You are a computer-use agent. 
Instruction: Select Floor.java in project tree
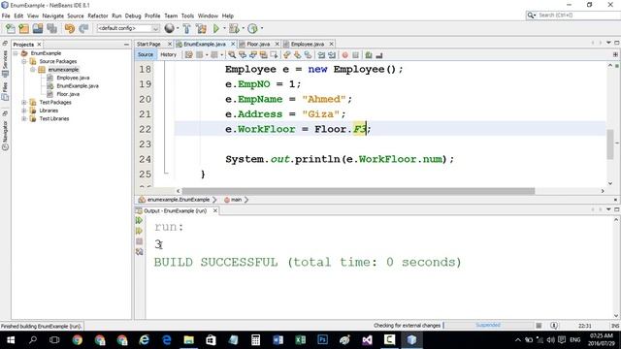(68, 94)
